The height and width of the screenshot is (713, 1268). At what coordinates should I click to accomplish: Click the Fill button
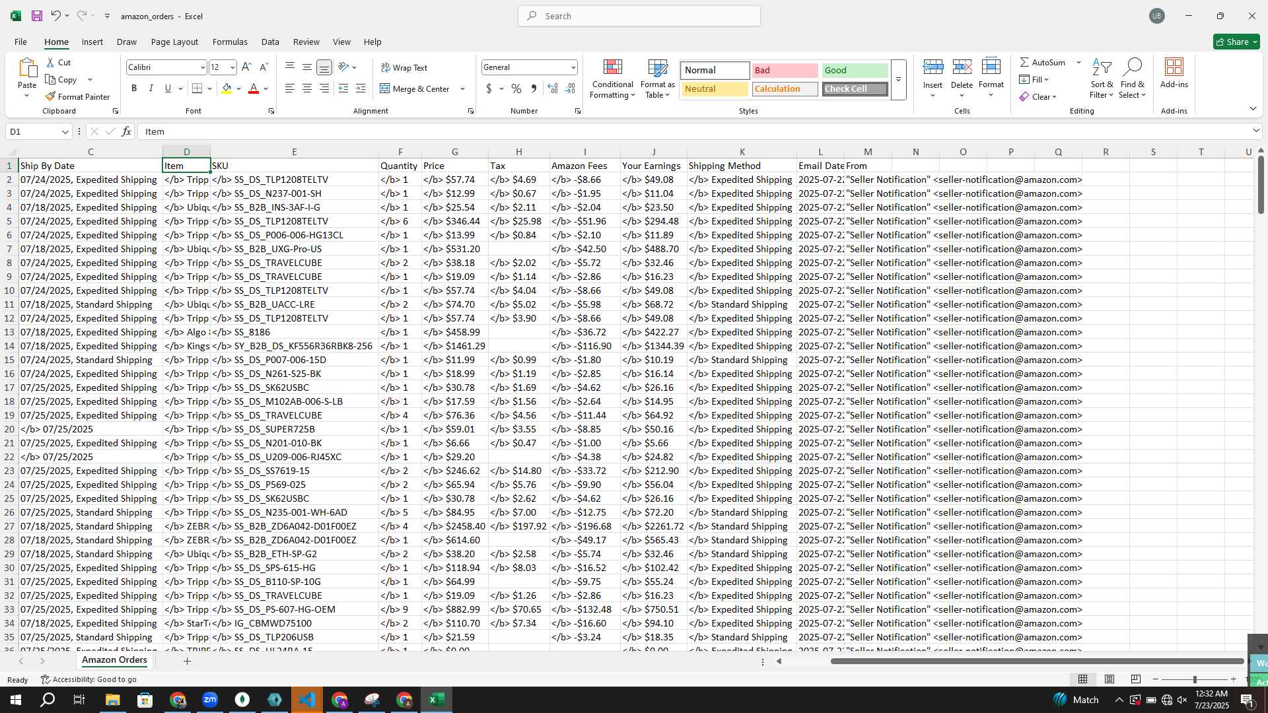point(1035,80)
